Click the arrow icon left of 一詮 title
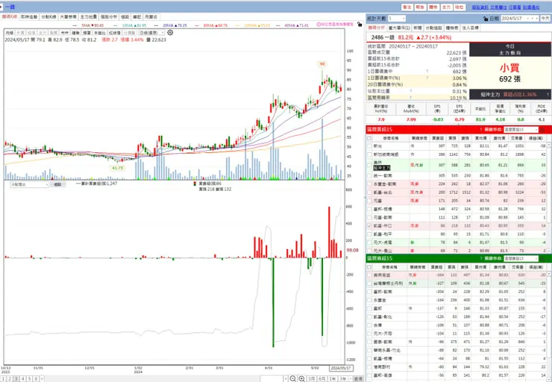The image size is (552, 382). pyautogui.click(x=1, y=7)
